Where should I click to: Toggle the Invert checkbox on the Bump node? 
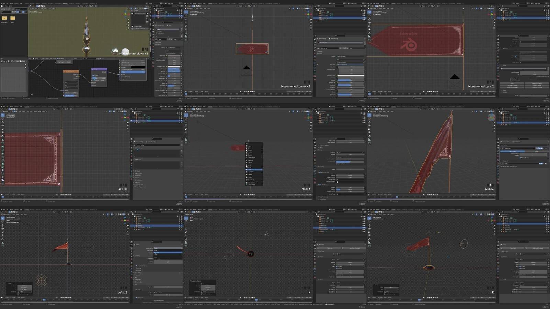coord(93,75)
